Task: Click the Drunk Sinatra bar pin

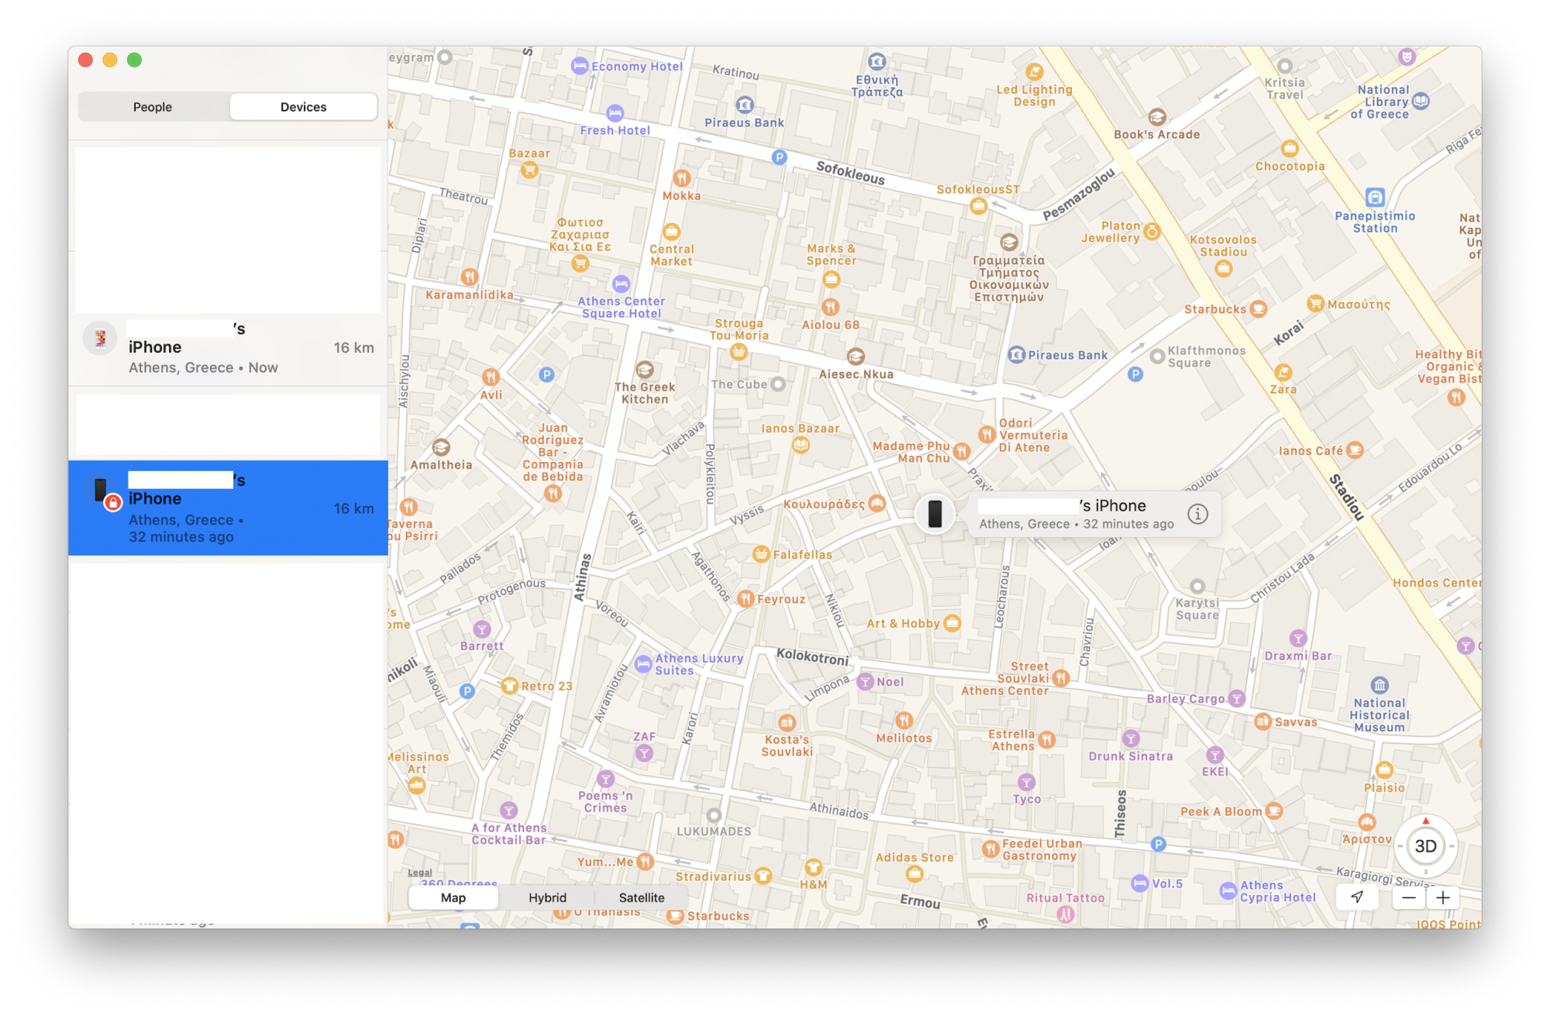Action: pyautogui.click(x=1131, y=738)
